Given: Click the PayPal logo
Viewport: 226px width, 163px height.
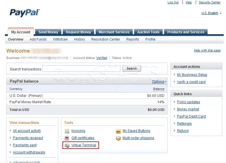Looking at the screenshot, I should [x=25, y=13].
